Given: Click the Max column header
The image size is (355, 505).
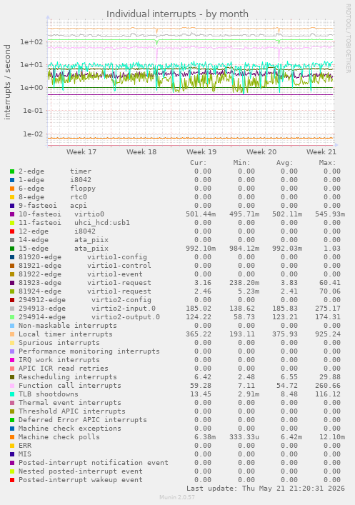Looking at the screenshot, I should click(328, 163).
